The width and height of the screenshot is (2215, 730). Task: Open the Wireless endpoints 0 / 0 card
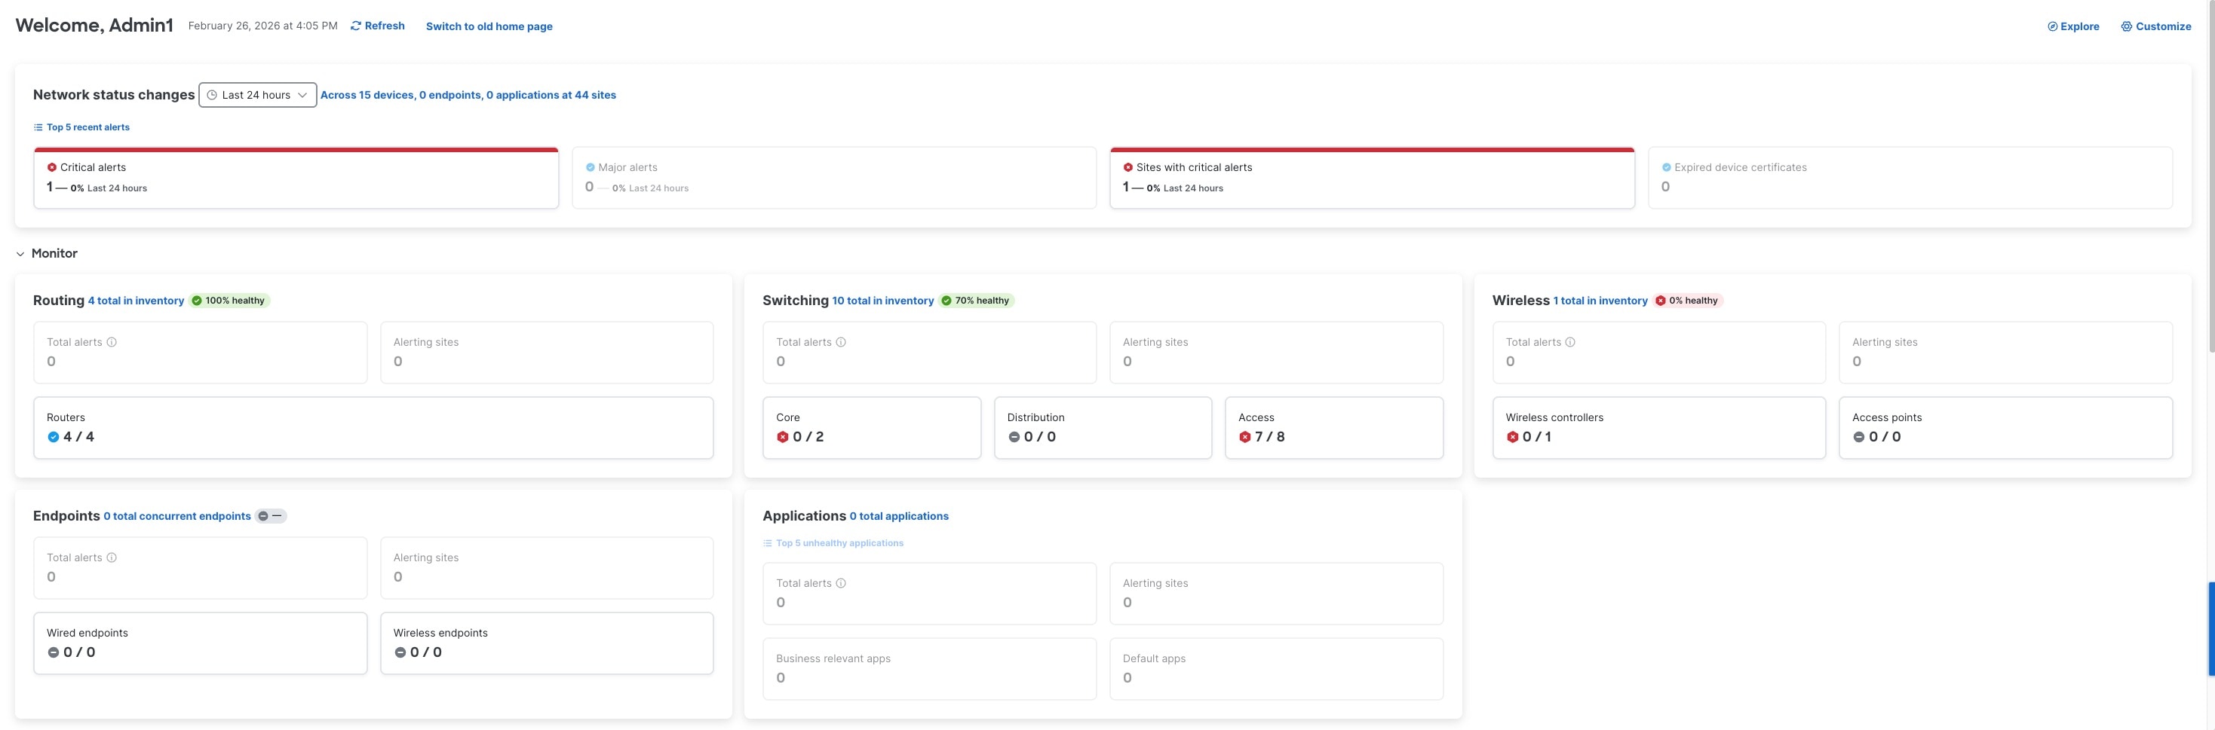(547, 643)
